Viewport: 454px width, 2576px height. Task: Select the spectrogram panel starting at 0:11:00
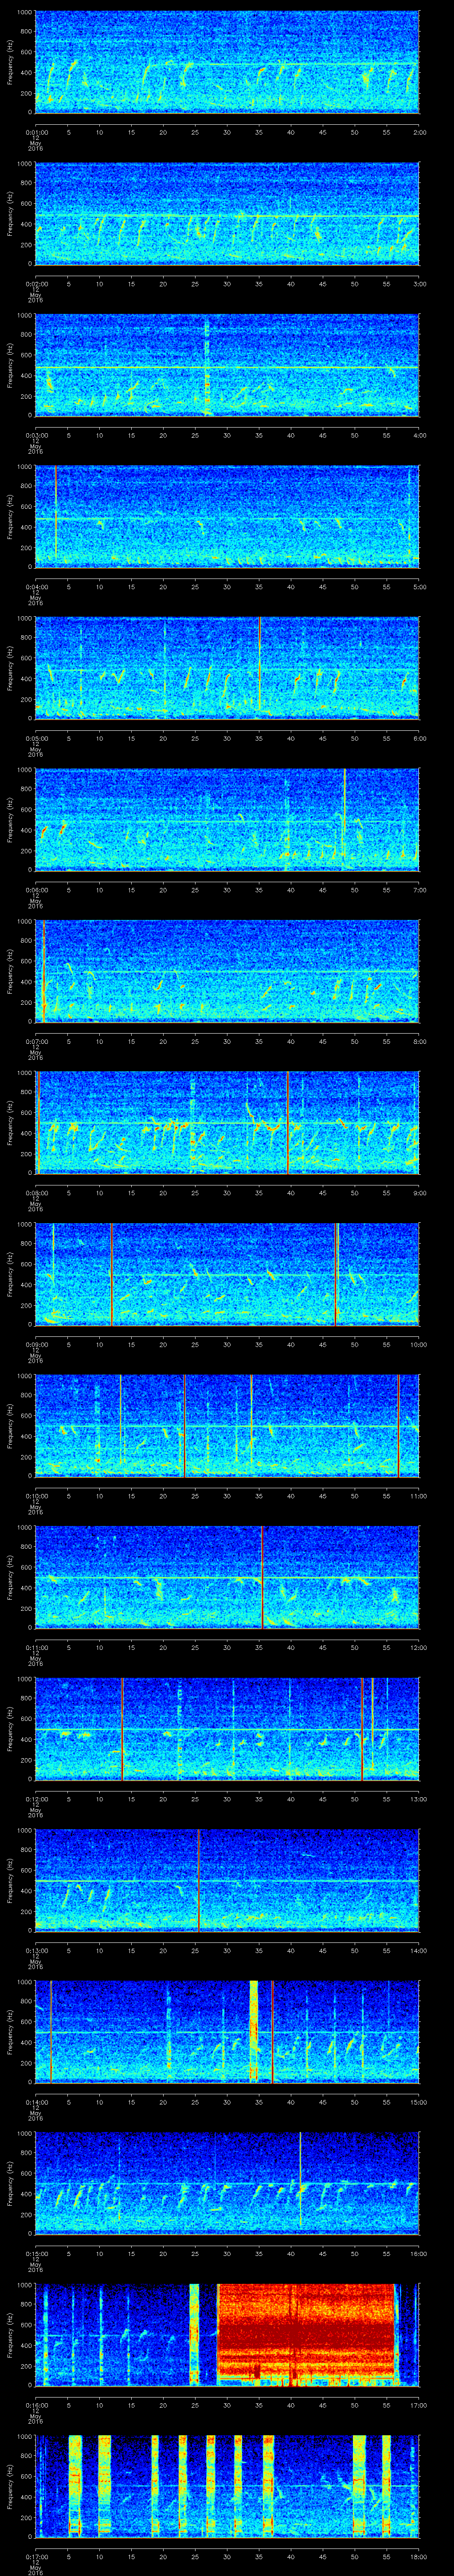pos(227,1577)
